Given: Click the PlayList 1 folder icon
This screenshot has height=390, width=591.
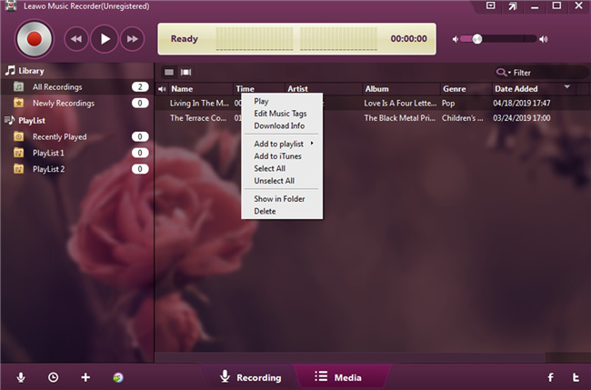Looking at the screenshot, I should click(x=18, y=153).
